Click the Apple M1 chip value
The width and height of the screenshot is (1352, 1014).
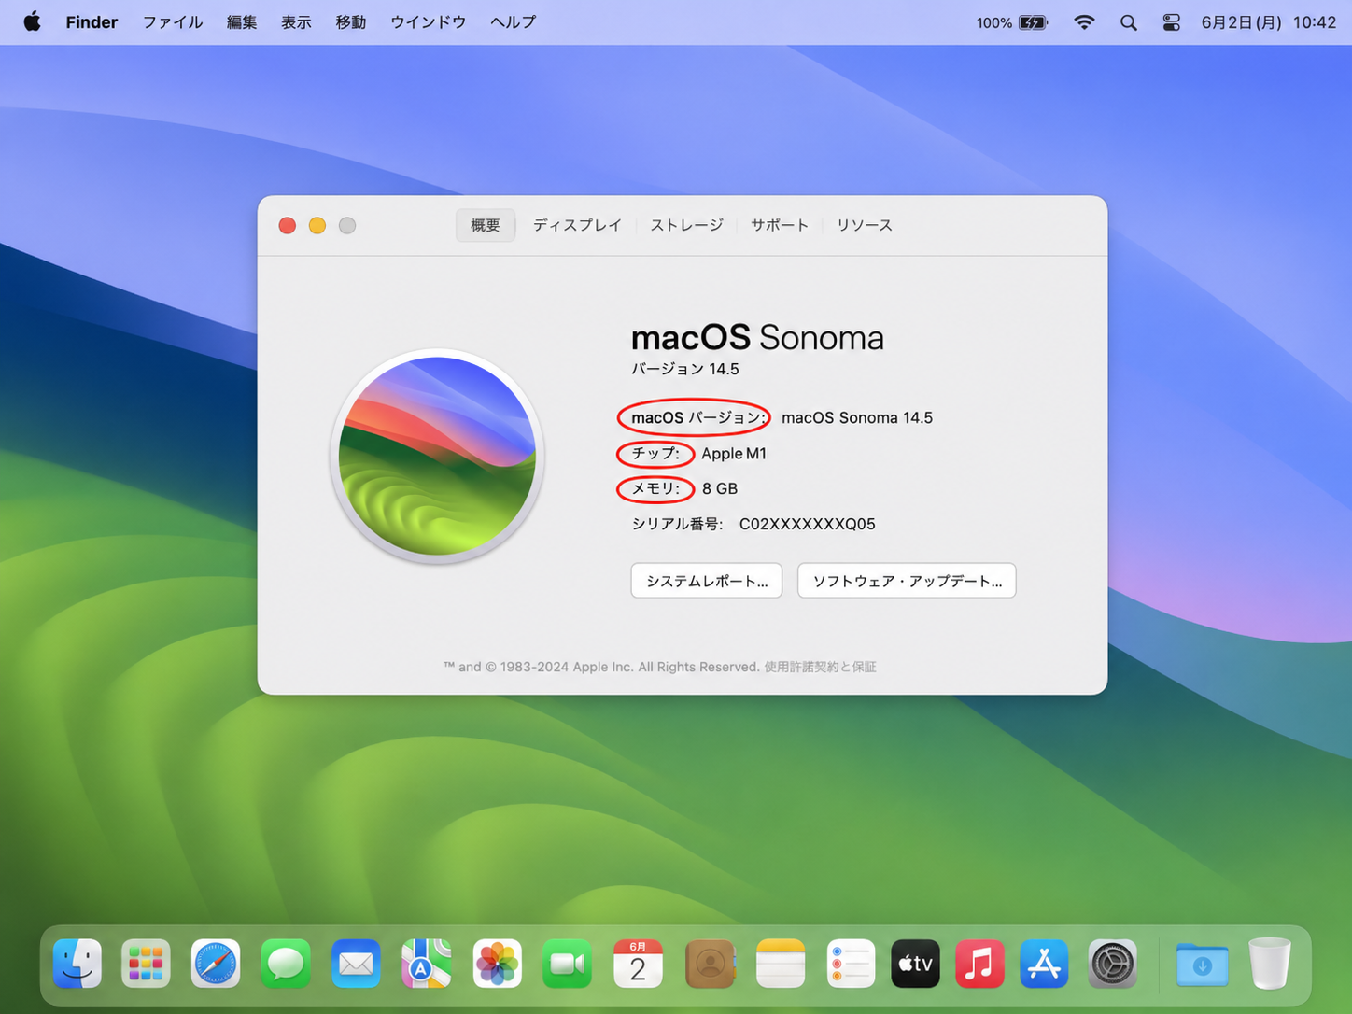point(734,454)
